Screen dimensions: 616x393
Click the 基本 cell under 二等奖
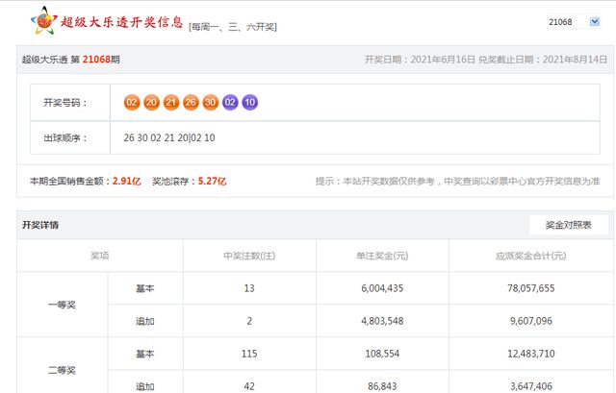click(x=145, y=354)
